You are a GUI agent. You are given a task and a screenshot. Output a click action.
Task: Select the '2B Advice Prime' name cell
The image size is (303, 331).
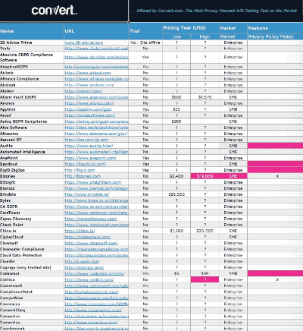(32, 43)
